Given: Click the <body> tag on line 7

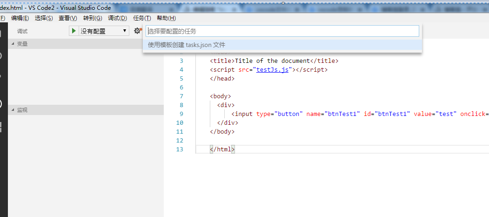Looking at the screenshot, I should [221, 96].
